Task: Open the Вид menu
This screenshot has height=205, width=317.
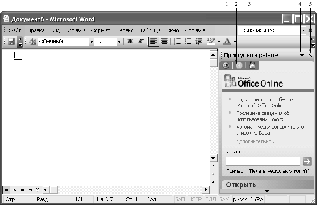Action: (x=55, y=30)
